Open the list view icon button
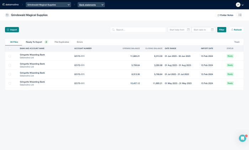Image resolution: width=249 pixels, height=150 pixels. point(240,15)
